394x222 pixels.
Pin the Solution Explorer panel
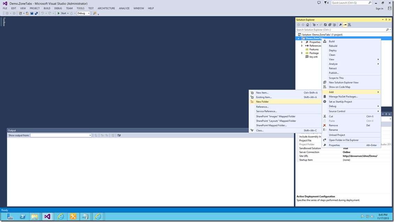point(386,19)
